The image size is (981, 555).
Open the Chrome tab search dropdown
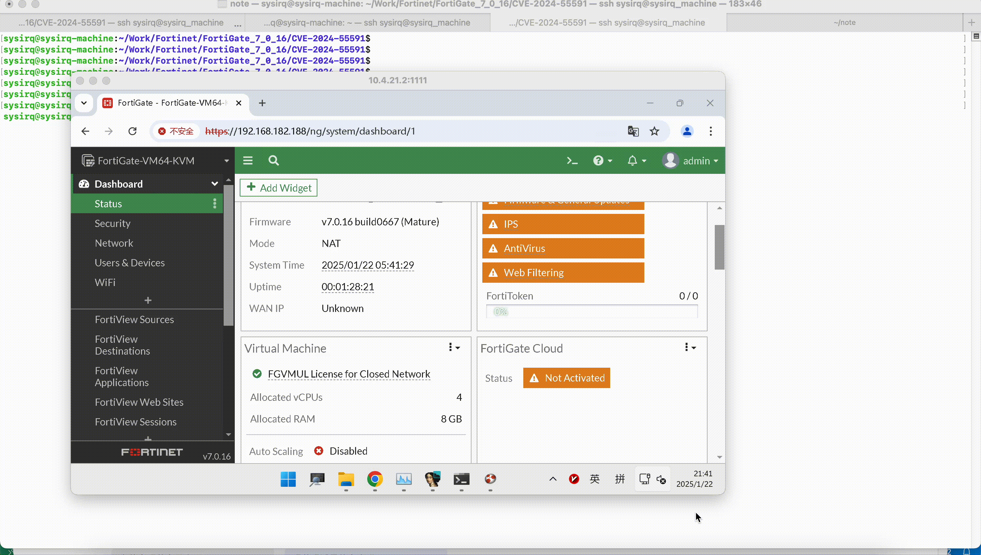[84, 103]
